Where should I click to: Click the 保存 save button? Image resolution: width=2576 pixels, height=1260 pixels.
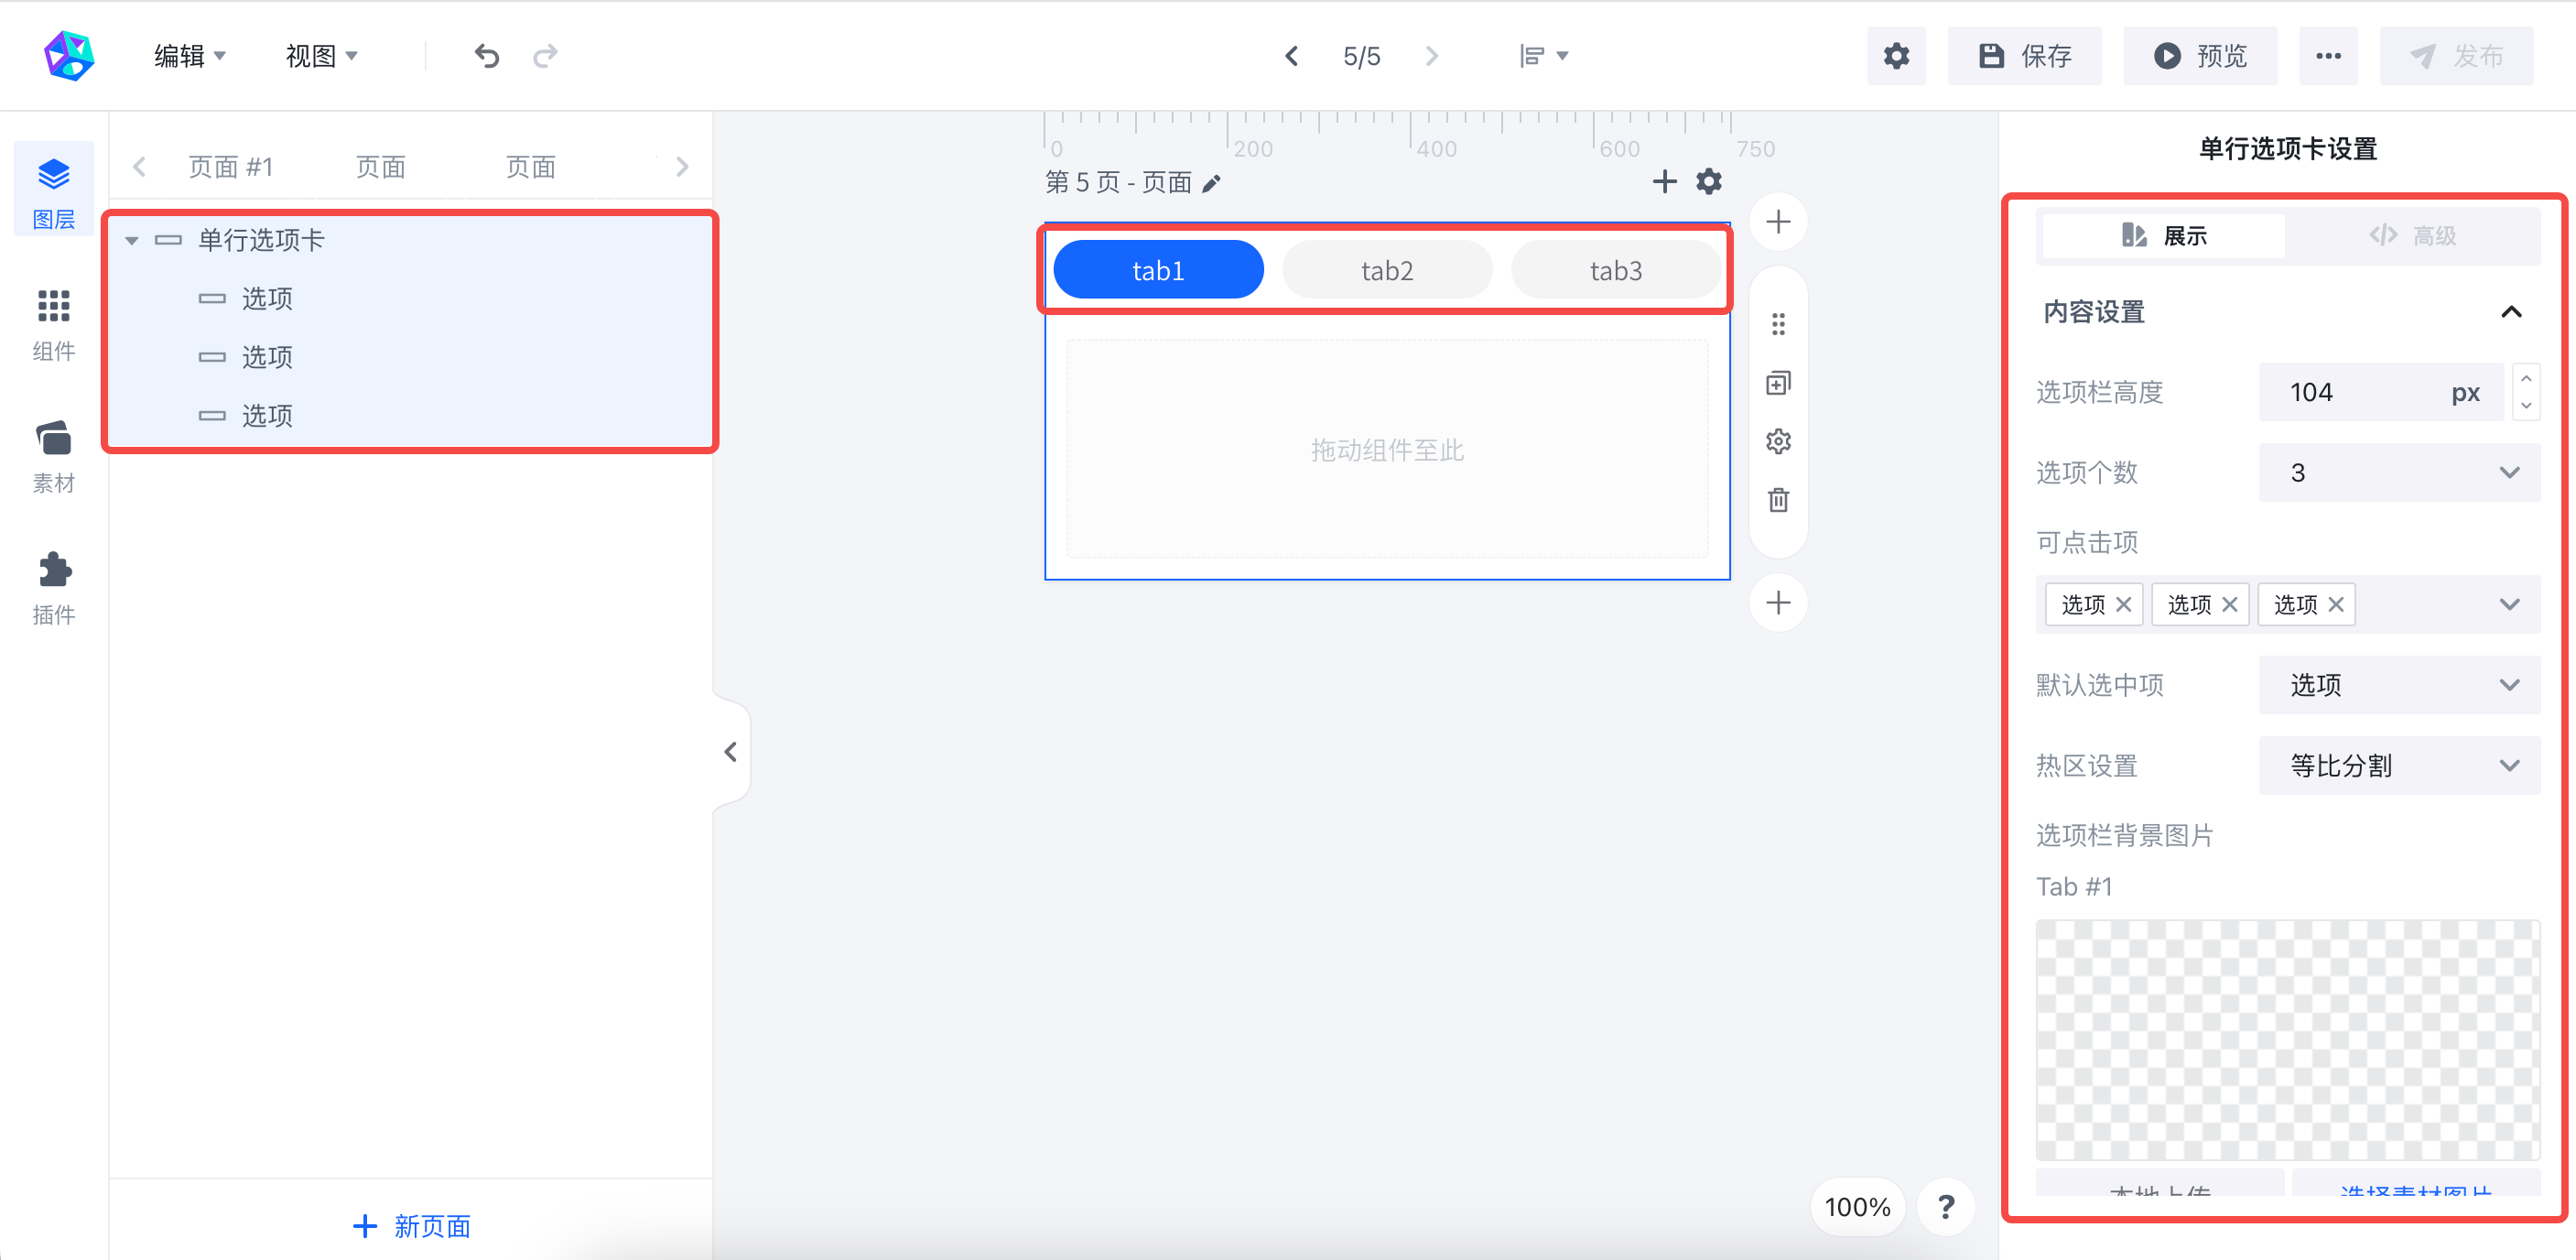click(2024, 56)
